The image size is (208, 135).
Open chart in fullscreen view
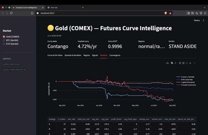195,63
